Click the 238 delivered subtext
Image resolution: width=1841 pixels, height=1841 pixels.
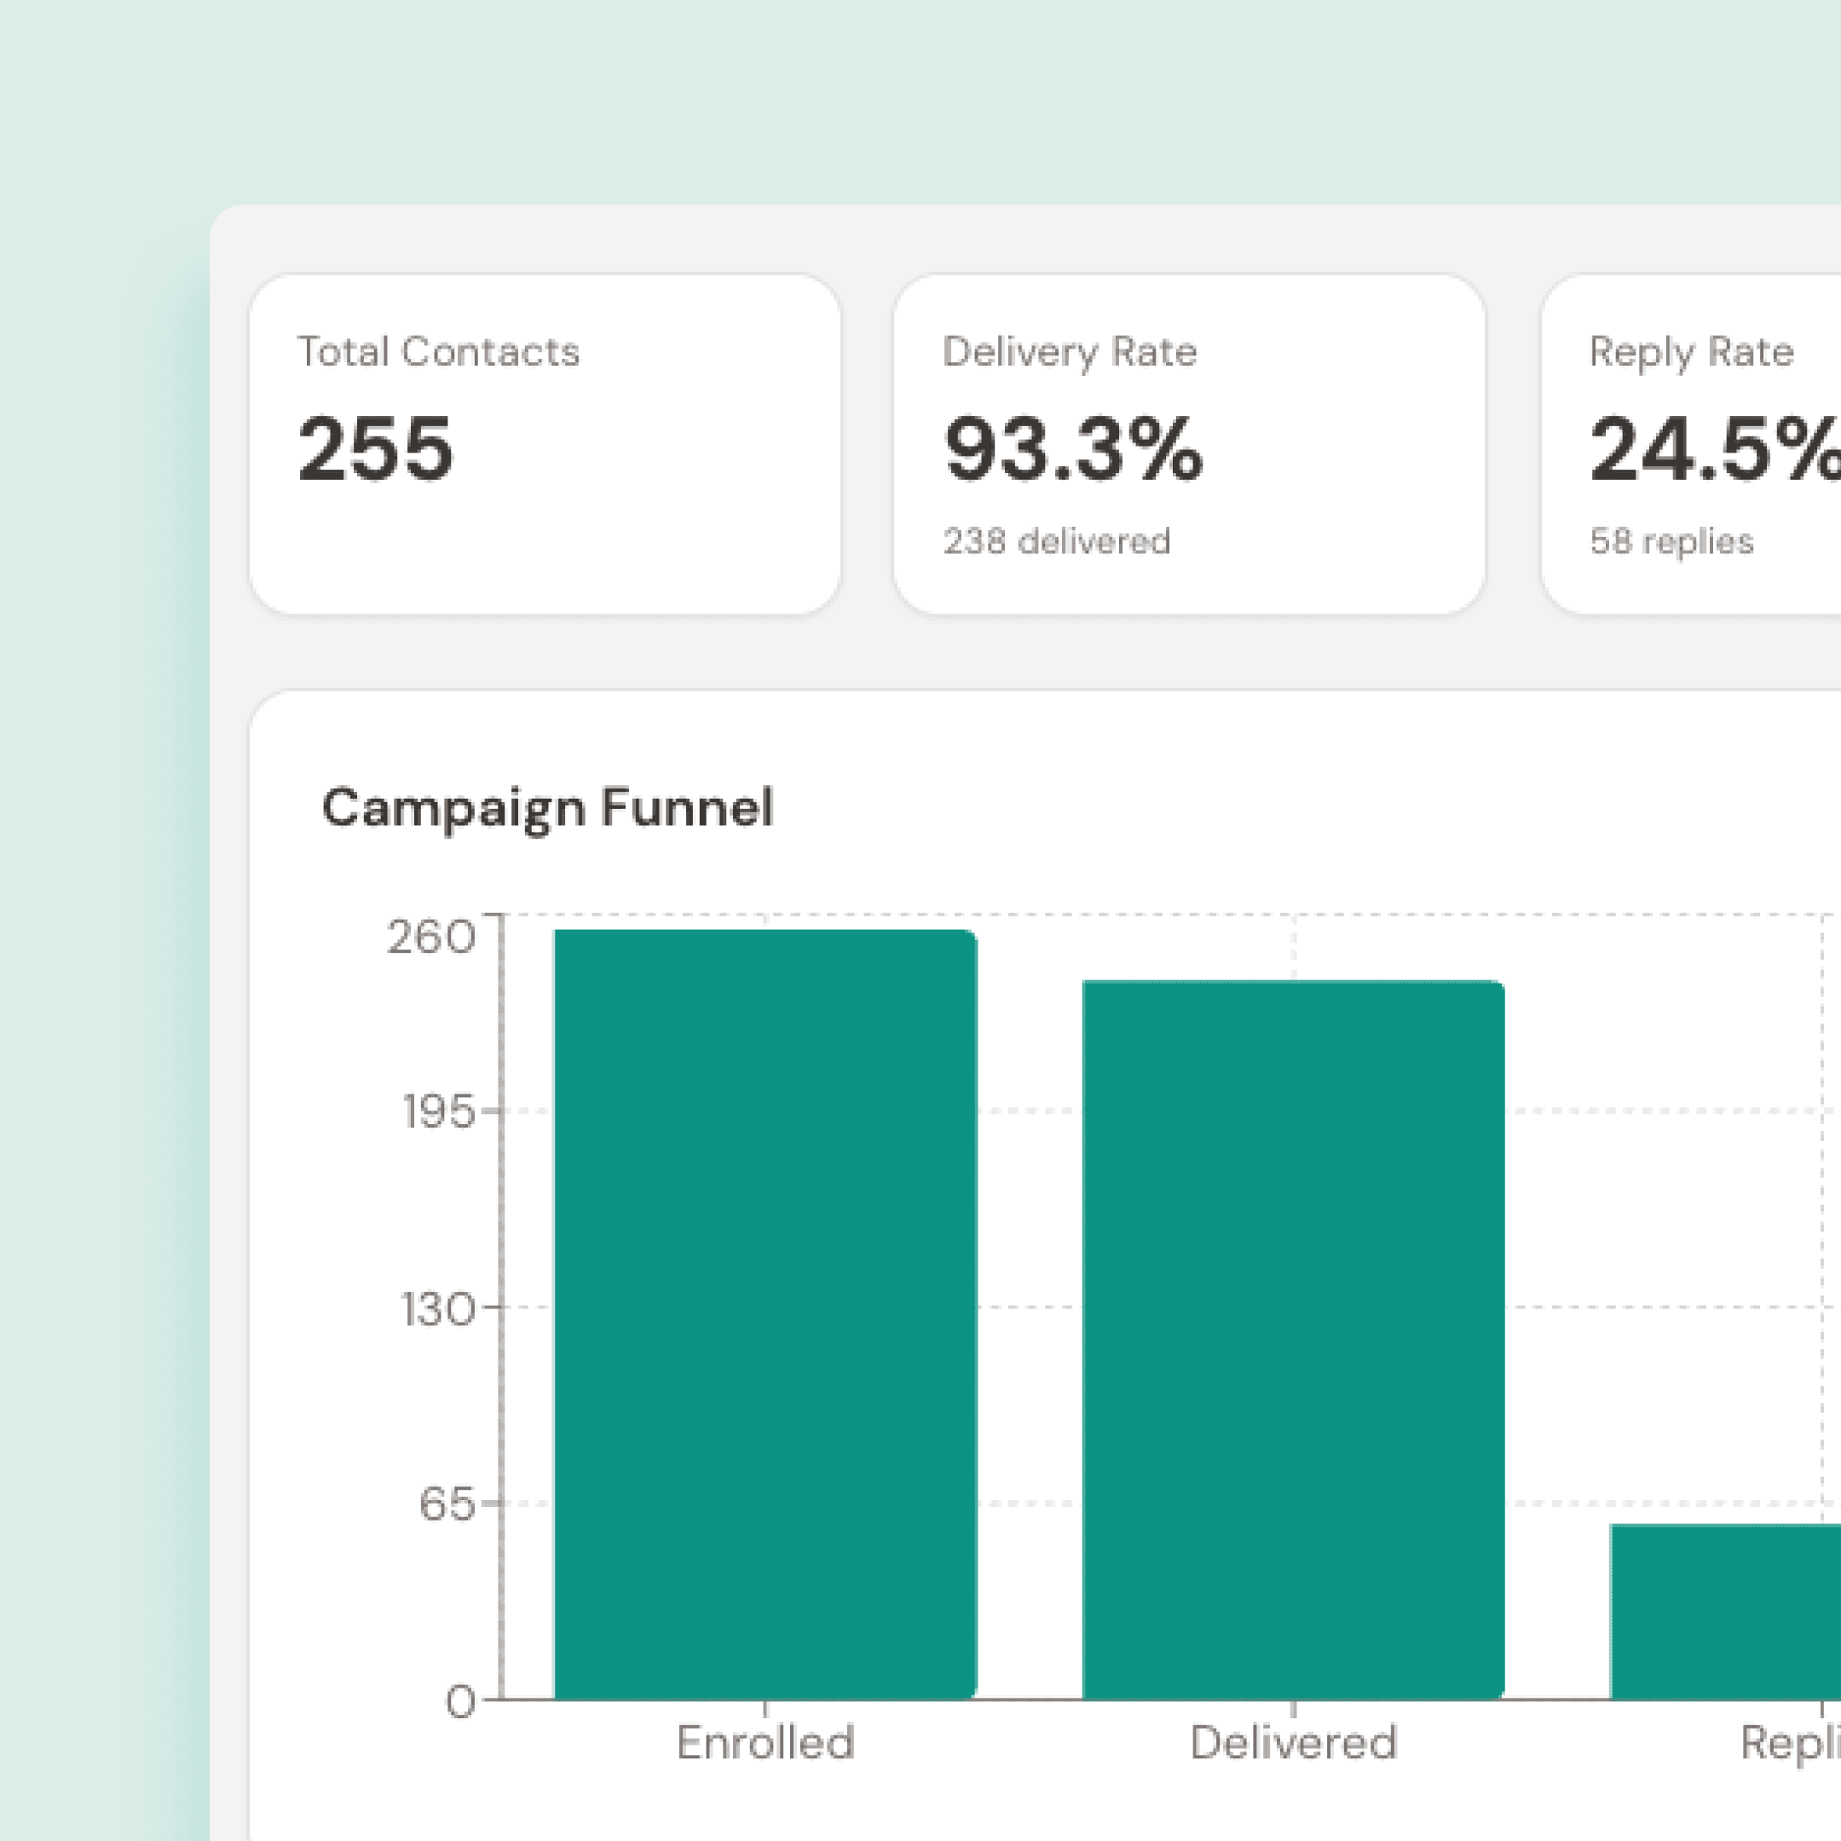click(x=1056, y=541)
